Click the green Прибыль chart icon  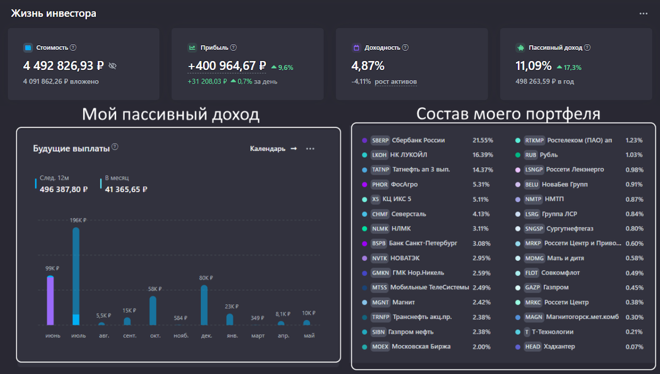pos(192,48)
